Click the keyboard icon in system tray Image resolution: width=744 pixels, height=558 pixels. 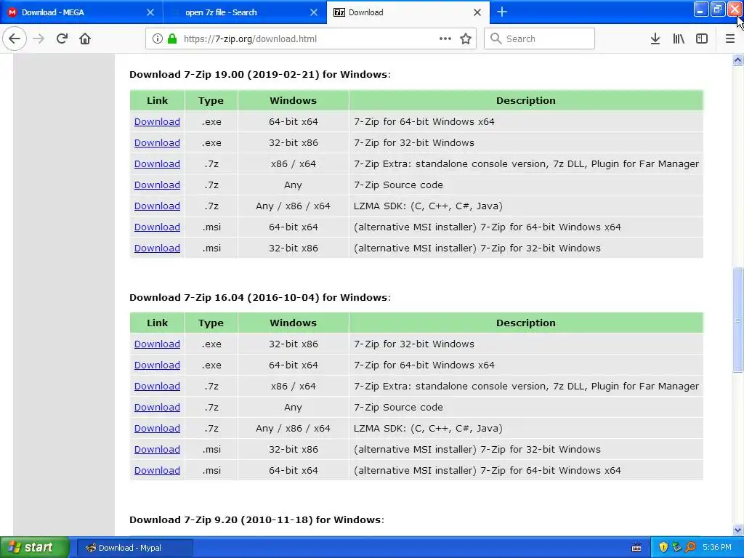636,548
